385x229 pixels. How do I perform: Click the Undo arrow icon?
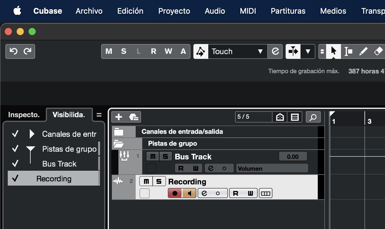(x=13, y=51)
